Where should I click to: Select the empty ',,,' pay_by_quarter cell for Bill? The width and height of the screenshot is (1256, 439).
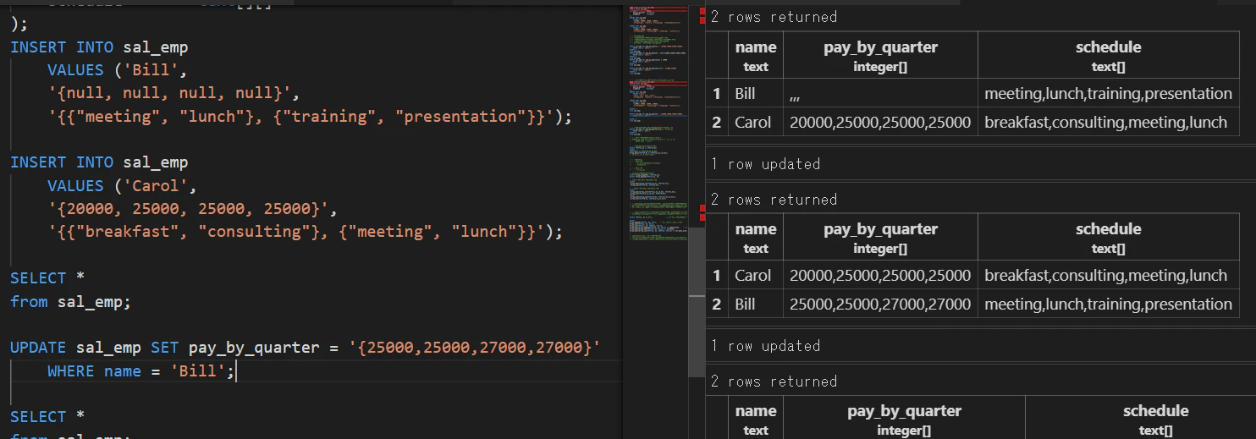880,93
